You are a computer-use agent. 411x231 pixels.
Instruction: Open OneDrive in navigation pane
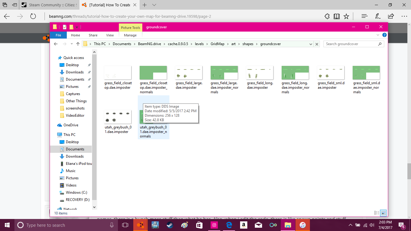click(71, 125)
